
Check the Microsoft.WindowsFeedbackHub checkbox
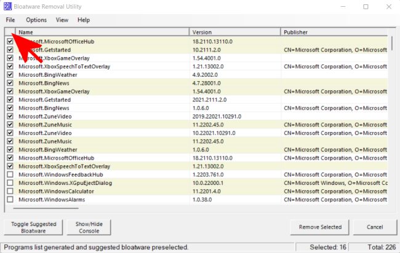click(x=10, y=174)
